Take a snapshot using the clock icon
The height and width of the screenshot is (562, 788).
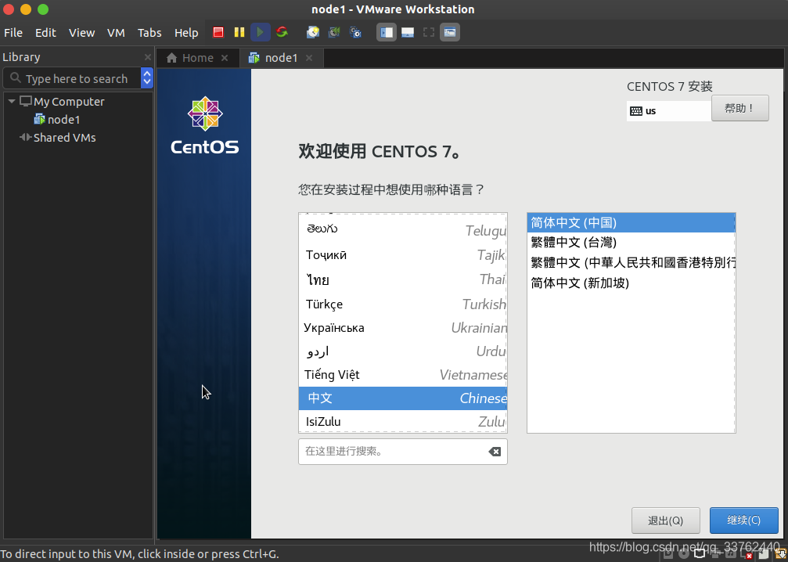313,33
